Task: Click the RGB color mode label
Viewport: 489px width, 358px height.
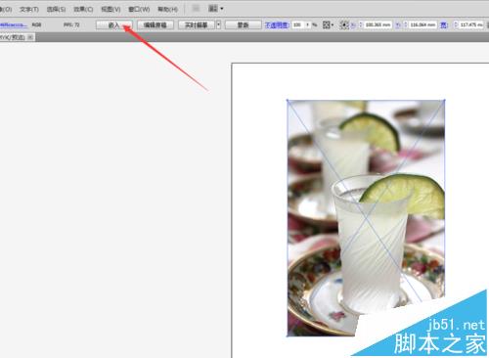Action: [x=36, y=24]
